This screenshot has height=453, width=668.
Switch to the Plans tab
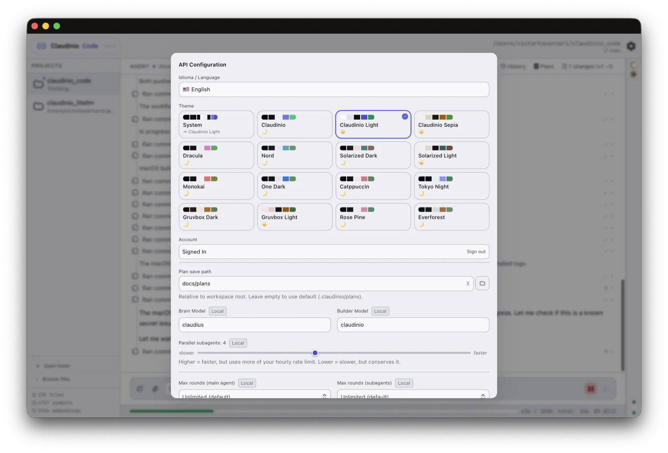pos(544,66)
